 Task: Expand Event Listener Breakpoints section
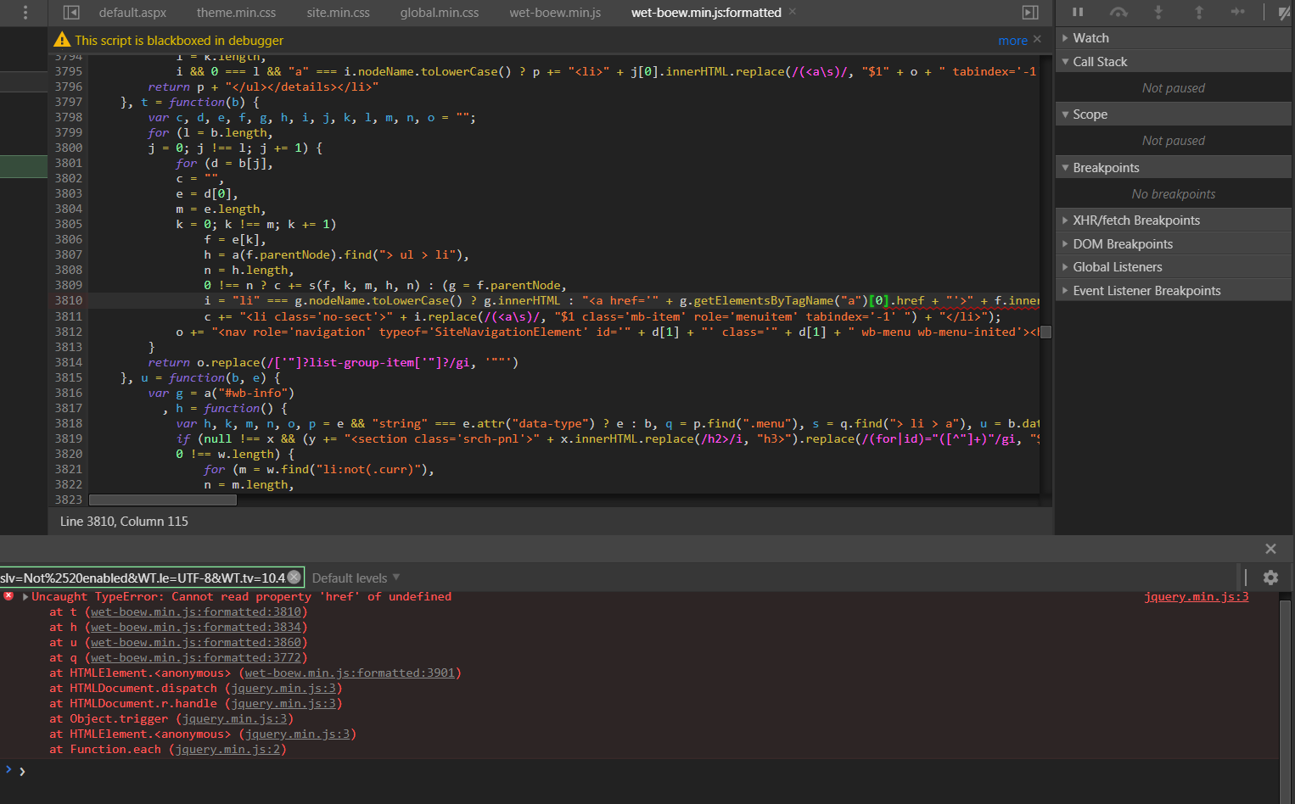pyautogui.click(x=1173, y=291)
